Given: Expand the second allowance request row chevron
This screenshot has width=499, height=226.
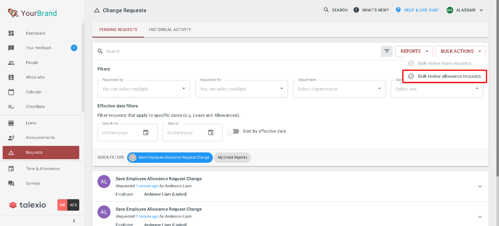Looking at the screenshot, I should 480,217.
